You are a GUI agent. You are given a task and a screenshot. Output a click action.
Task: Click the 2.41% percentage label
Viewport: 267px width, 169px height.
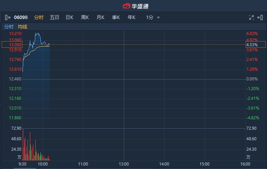(252, 59)
